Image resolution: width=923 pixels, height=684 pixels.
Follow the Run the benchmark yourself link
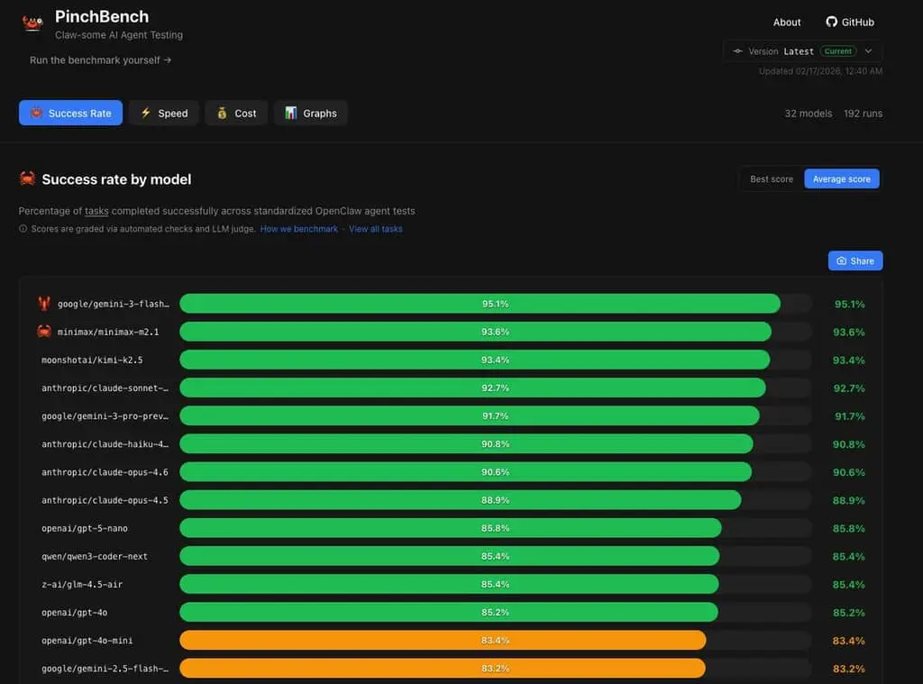pyautogui.click(x=100, y=60)
